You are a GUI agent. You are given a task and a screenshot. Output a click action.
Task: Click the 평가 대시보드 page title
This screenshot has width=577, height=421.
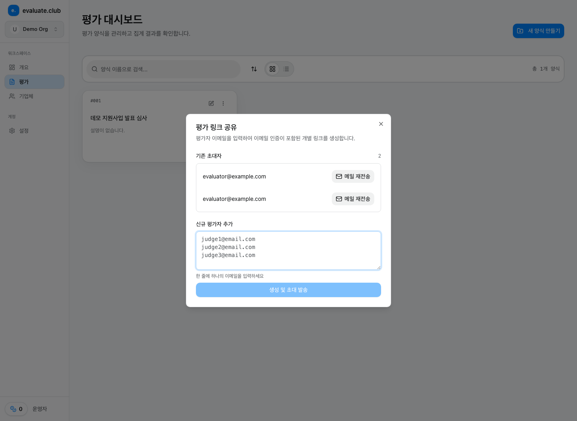point(112,19)
